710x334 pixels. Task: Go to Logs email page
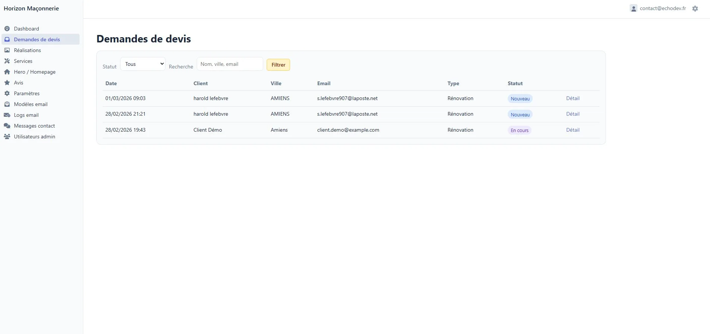point(26,115)
